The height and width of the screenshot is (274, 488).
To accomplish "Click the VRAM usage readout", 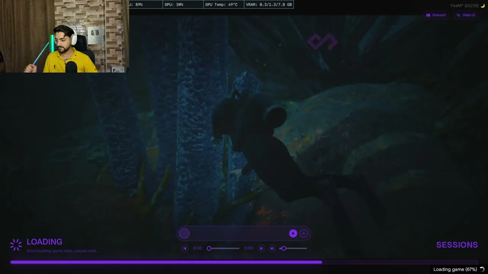I will pos(269,5).
